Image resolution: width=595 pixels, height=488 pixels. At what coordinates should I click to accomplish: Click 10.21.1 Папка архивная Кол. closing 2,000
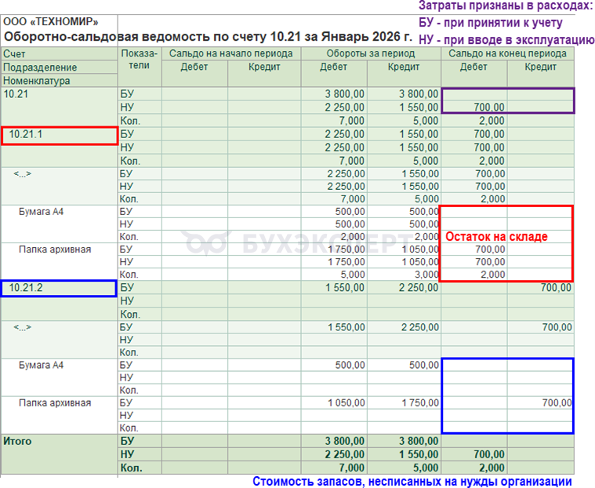493,275
